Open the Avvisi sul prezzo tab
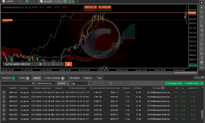The height and width of the screenshot is (123, 205). (x=54, y=78)
